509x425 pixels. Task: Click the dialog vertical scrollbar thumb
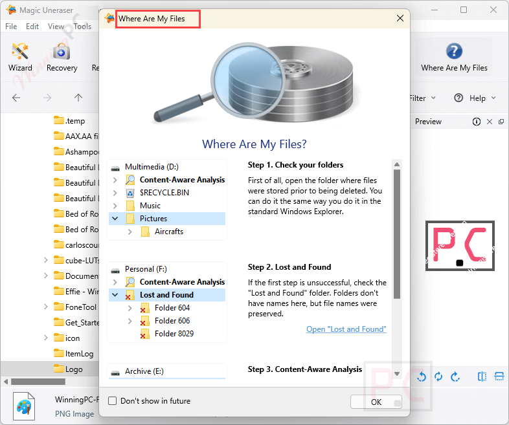397,234
